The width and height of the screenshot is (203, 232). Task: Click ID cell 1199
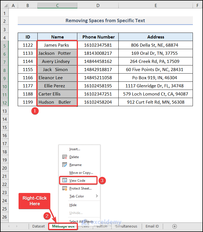coord(28,102)
